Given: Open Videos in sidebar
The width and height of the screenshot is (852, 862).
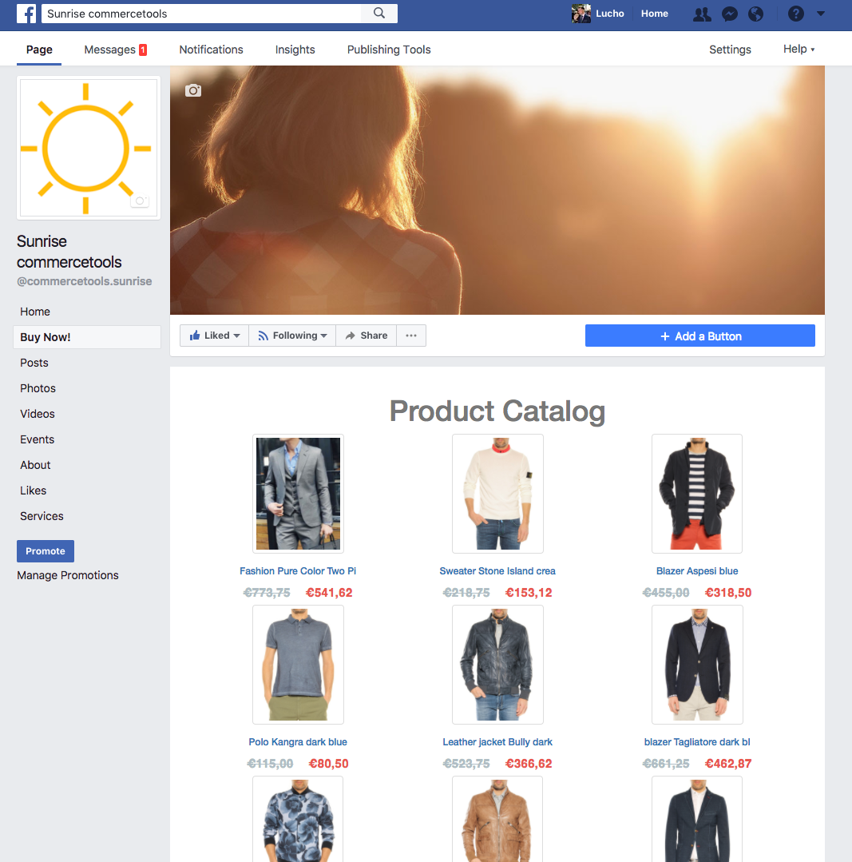Looking at the screenshot, I should [x=37, y=414].
